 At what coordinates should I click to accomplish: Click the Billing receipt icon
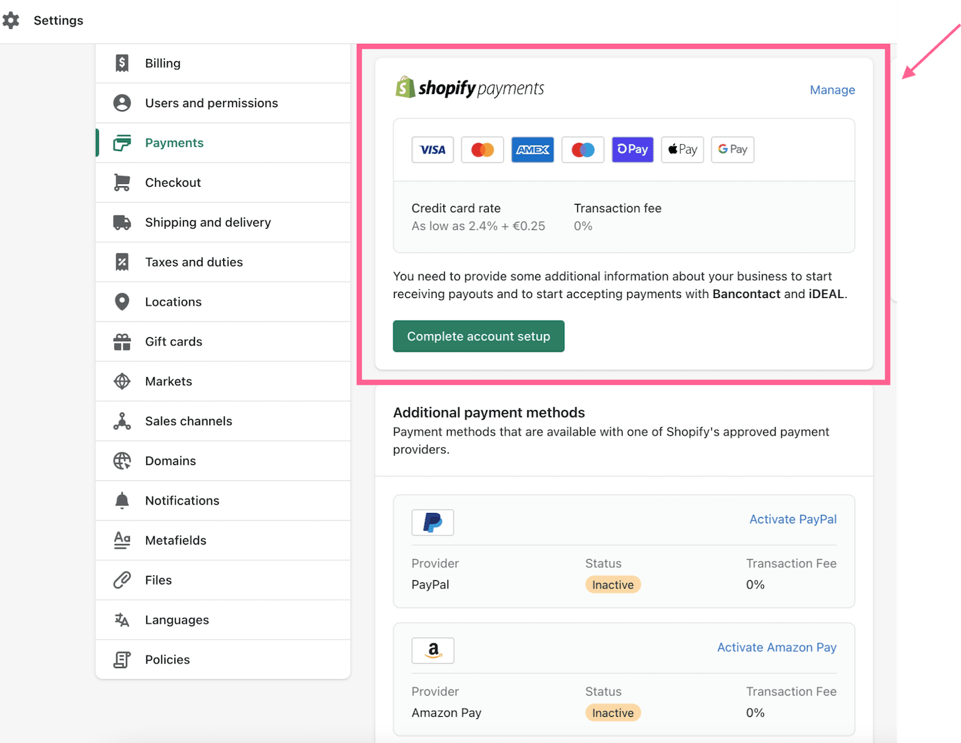(x=122, y=63)
